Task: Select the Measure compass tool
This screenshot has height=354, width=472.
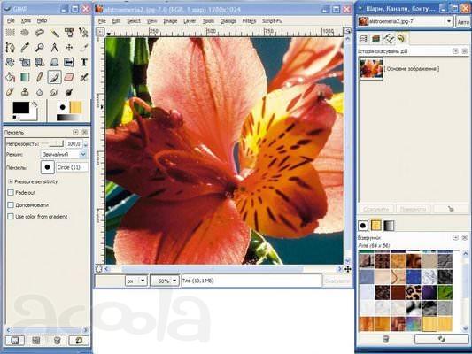Action: 54,48
